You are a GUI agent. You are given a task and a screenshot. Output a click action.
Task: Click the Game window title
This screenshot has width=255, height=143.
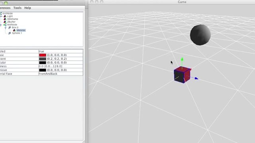pos(182,2)
